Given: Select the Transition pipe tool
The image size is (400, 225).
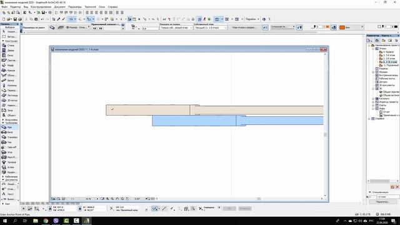Looking at the screenshot, I should coord(9,137).
